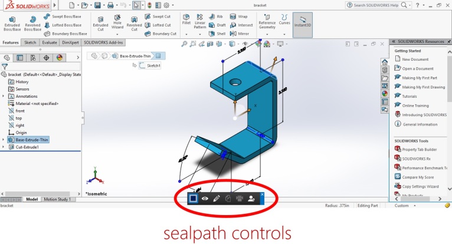Open the DisplayManager color ball tab
Image resolution: width=452 pixels, height=244 pixels.
[x=60, y=58]
